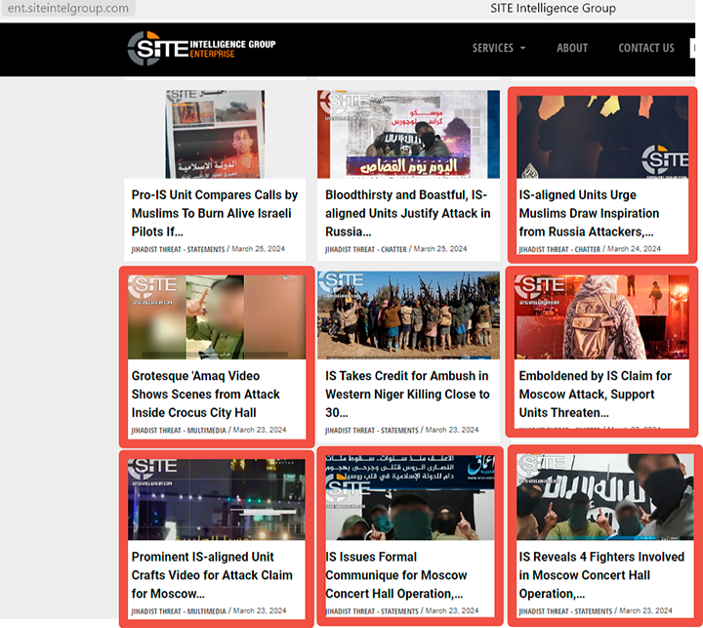
Task: Open 'Prominent IS-aligned Unit Crafts Video' article
Action: point(212,574)
